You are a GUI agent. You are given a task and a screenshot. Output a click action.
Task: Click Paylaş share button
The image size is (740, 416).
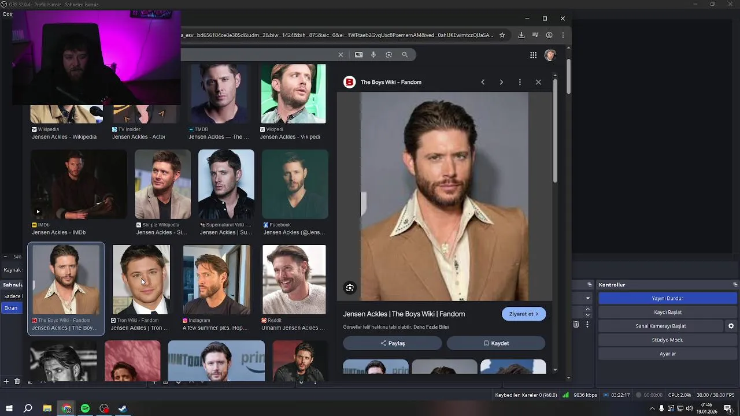click(393, 343)
